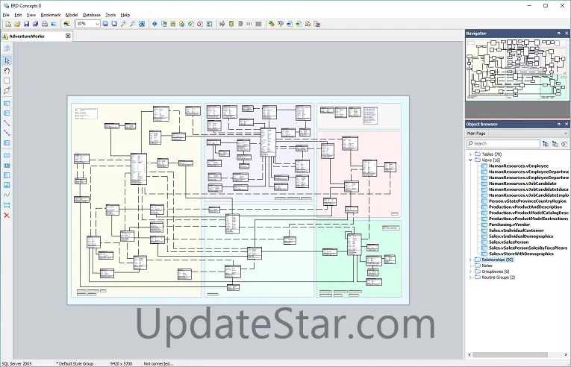This screenshot has width=571, height=367.
Task: Click the second tree icon beside Object browser search
Action: click(x=555, y=144)
